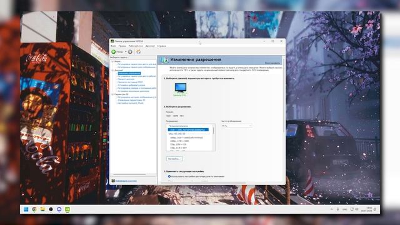This screenshot has width=400, height=225.
Task: Click the network and volume tray icons
Action: click(x=354, y=209)
